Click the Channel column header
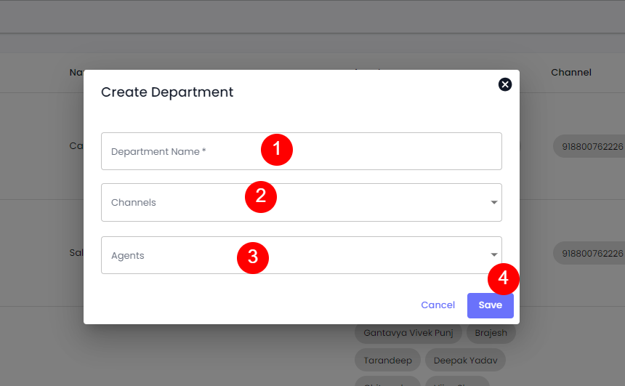 (x=570, y=73)
